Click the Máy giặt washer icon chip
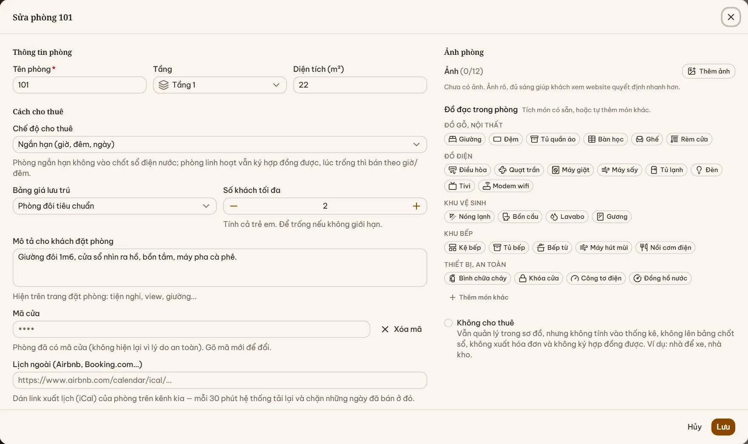Viewport: 748px width, 444px height. (x=570, y=170)
